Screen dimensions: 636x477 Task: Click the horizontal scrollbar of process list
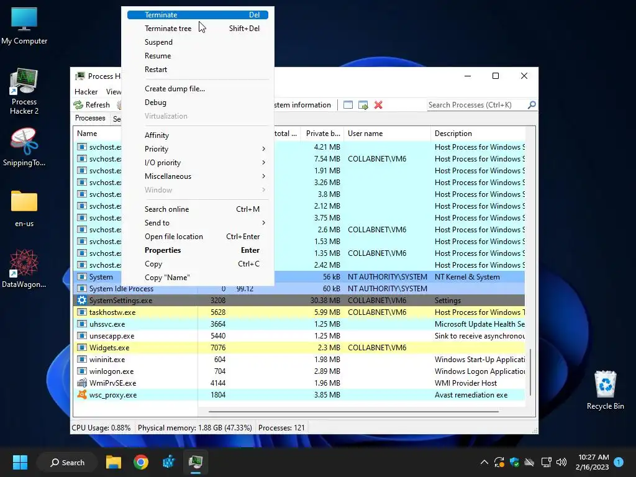tap(353, 411)
